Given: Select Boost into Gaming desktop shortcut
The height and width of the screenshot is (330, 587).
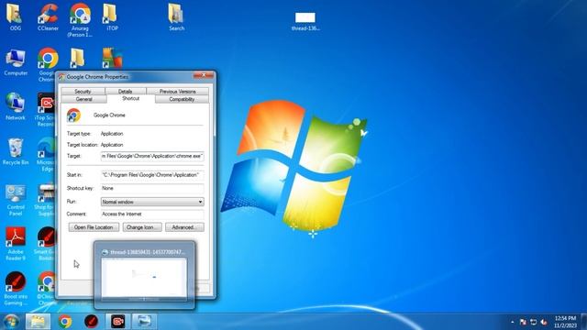Looking at the screenshot, I should pyautogui.click(x=16, y=288).
